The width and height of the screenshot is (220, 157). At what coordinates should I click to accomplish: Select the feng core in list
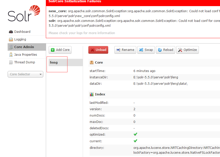click(x=66, y=63)
